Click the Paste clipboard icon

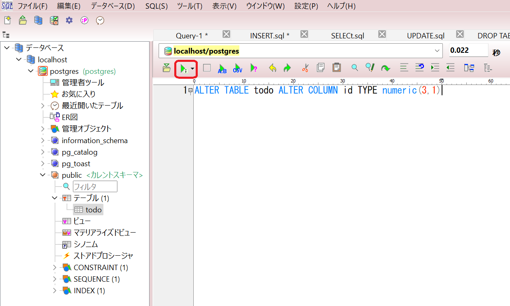(336, 68)
